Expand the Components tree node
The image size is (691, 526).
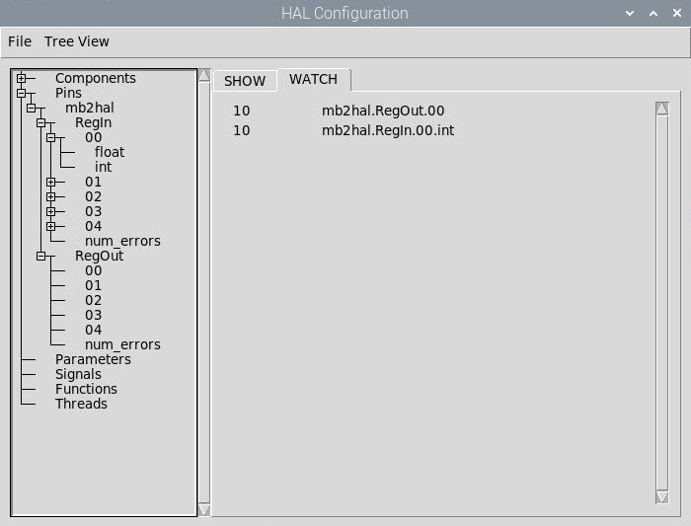21,79
